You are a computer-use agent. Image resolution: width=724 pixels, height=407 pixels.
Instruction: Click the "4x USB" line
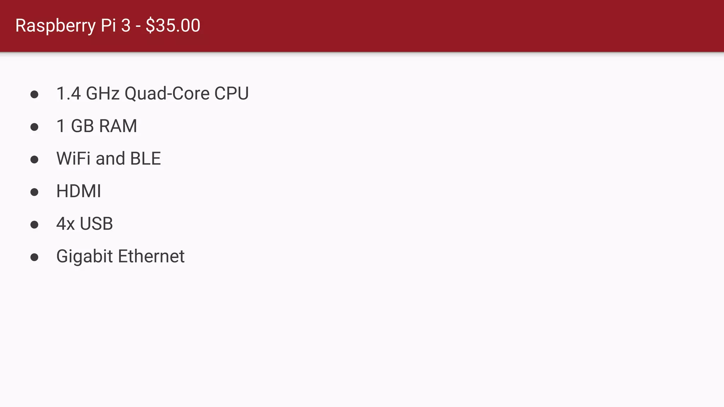point(84,224)
